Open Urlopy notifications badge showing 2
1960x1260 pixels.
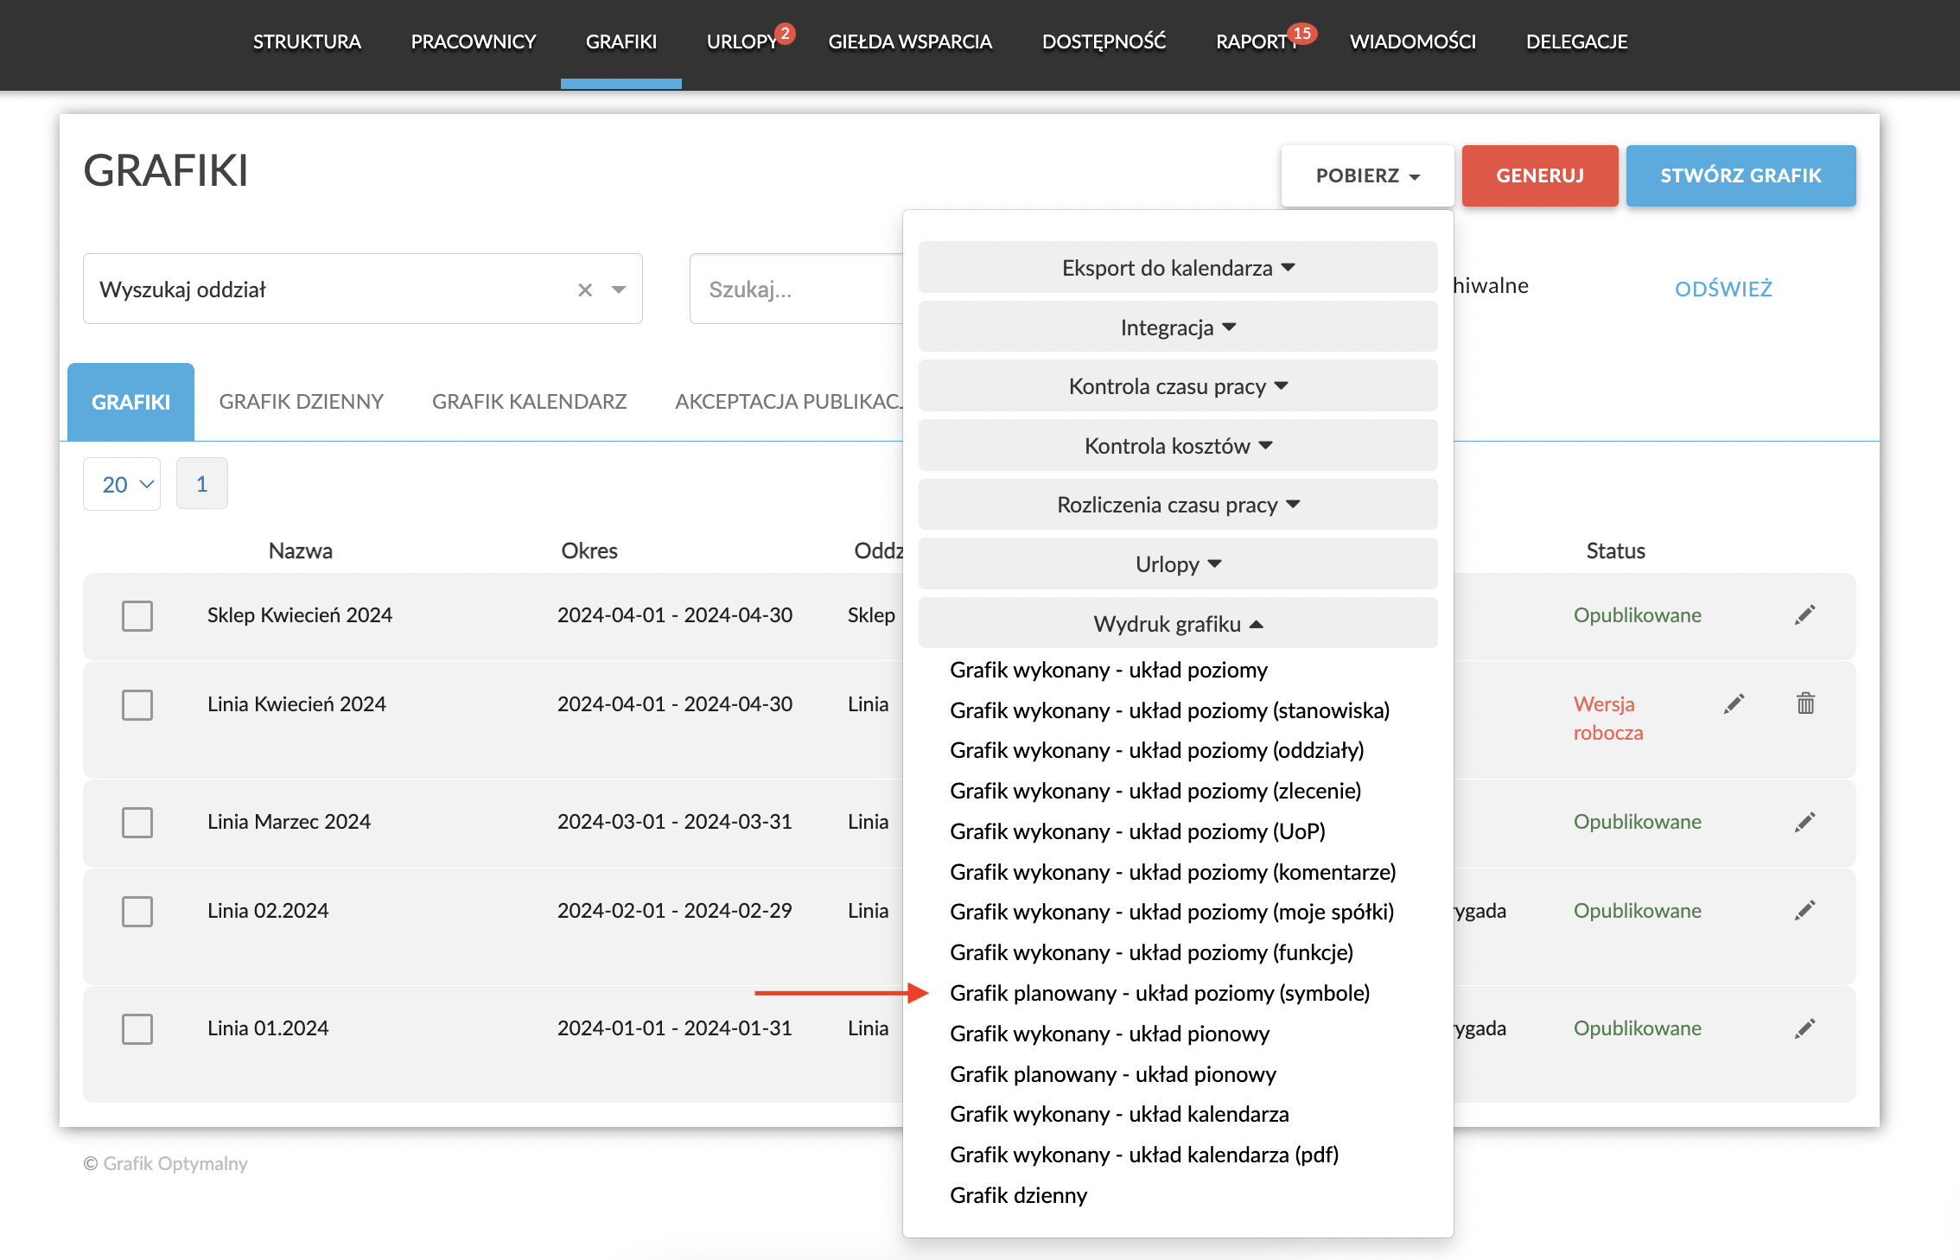point(784,34)
